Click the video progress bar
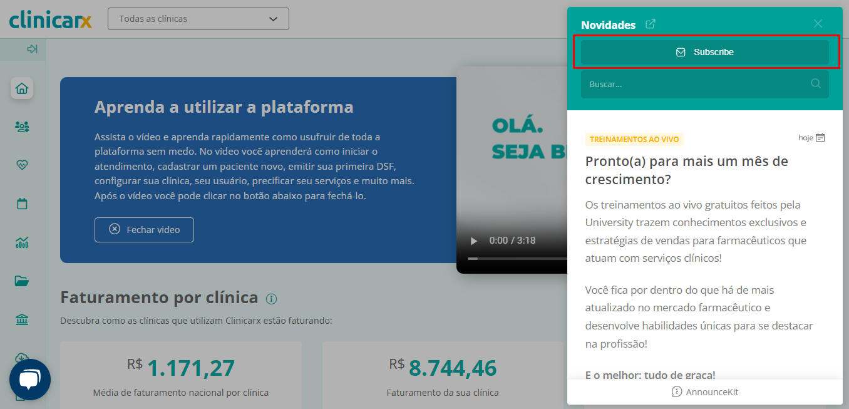The width and height of the screenshot is (849, 409). pyautogui.click(x=517, y=258)
